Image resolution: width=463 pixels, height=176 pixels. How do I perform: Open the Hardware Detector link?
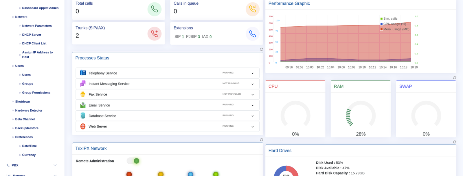tap(29, 111)
